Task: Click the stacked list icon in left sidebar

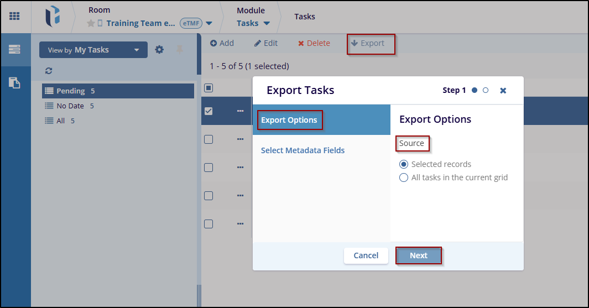Action: tap(14, 49)
